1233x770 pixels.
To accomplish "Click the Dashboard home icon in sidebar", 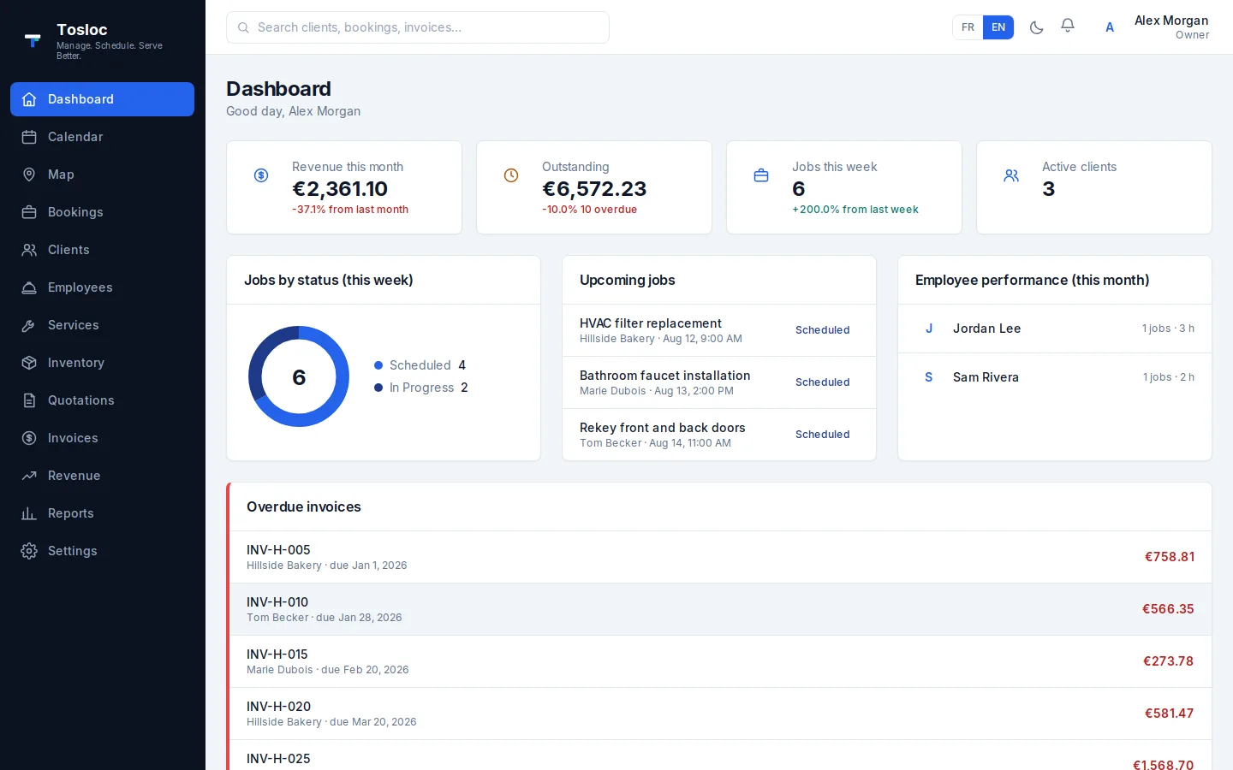I will (x=29, y=99).
